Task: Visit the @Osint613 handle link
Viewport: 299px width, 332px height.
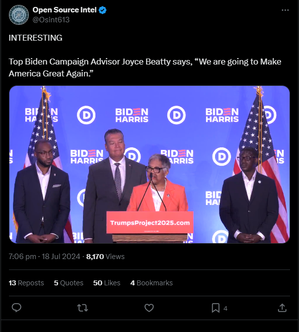Action: point(51,20)
